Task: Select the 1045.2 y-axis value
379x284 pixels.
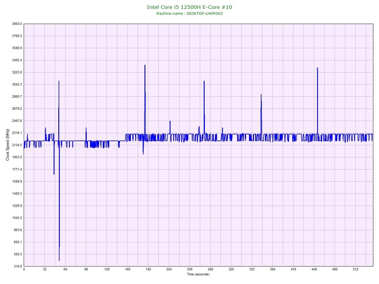Action: pyautogui.click(x=17, y=218)
